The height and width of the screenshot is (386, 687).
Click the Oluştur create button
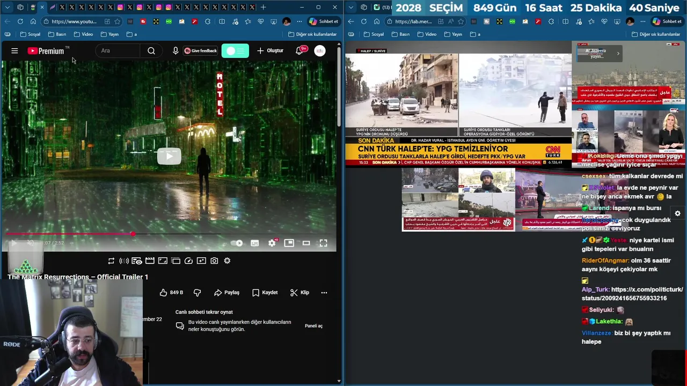270,51
